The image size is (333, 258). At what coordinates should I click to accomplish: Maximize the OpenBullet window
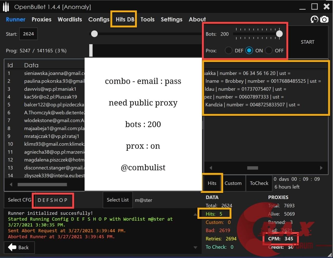tap(315, 6)
